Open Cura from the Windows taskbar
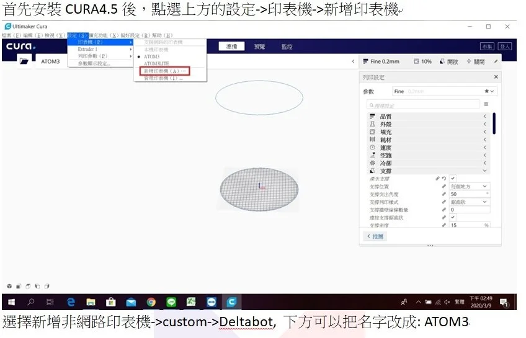Viewport: 526px width, 338px height. click(x=231, y=302)
